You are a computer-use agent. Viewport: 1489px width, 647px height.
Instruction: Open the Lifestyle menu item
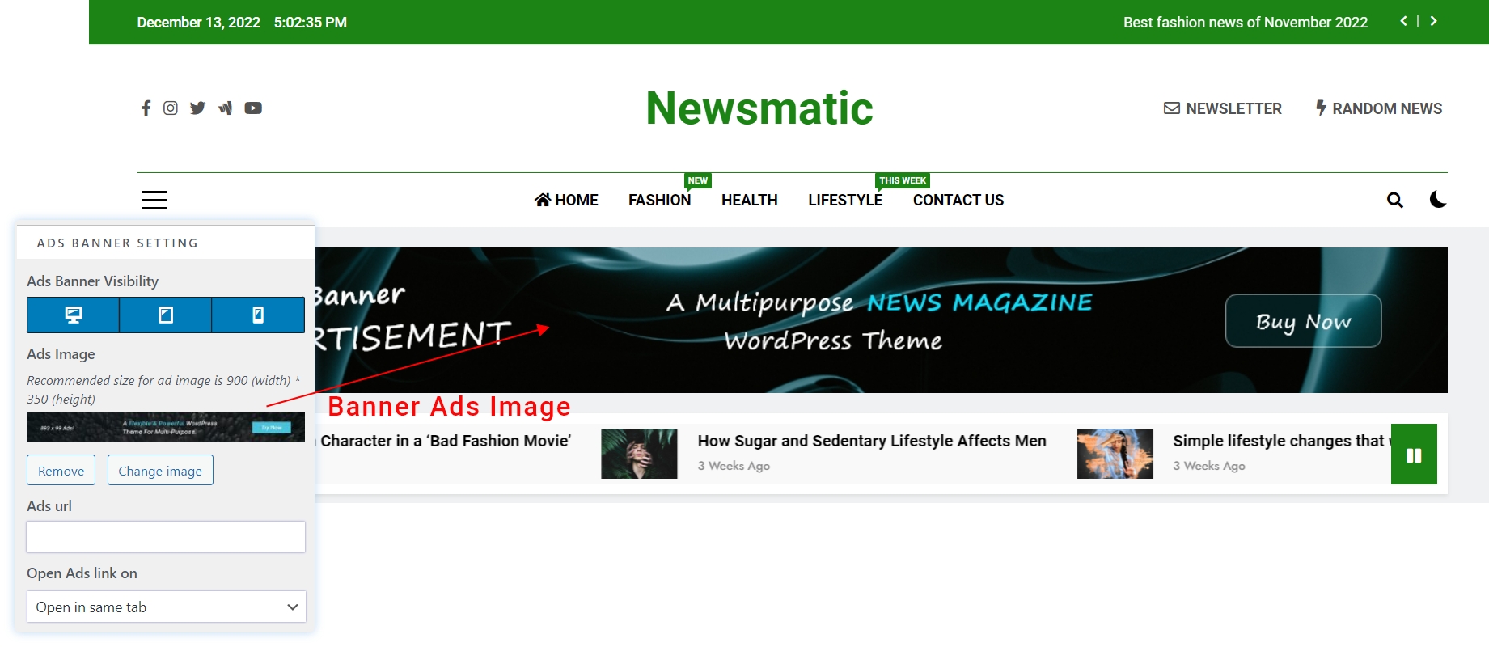click(844, 200)
